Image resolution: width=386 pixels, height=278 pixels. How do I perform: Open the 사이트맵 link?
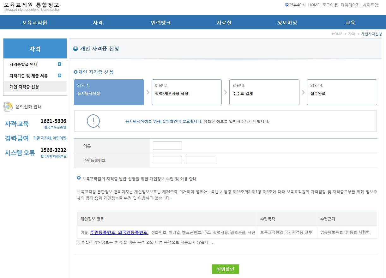370,5
